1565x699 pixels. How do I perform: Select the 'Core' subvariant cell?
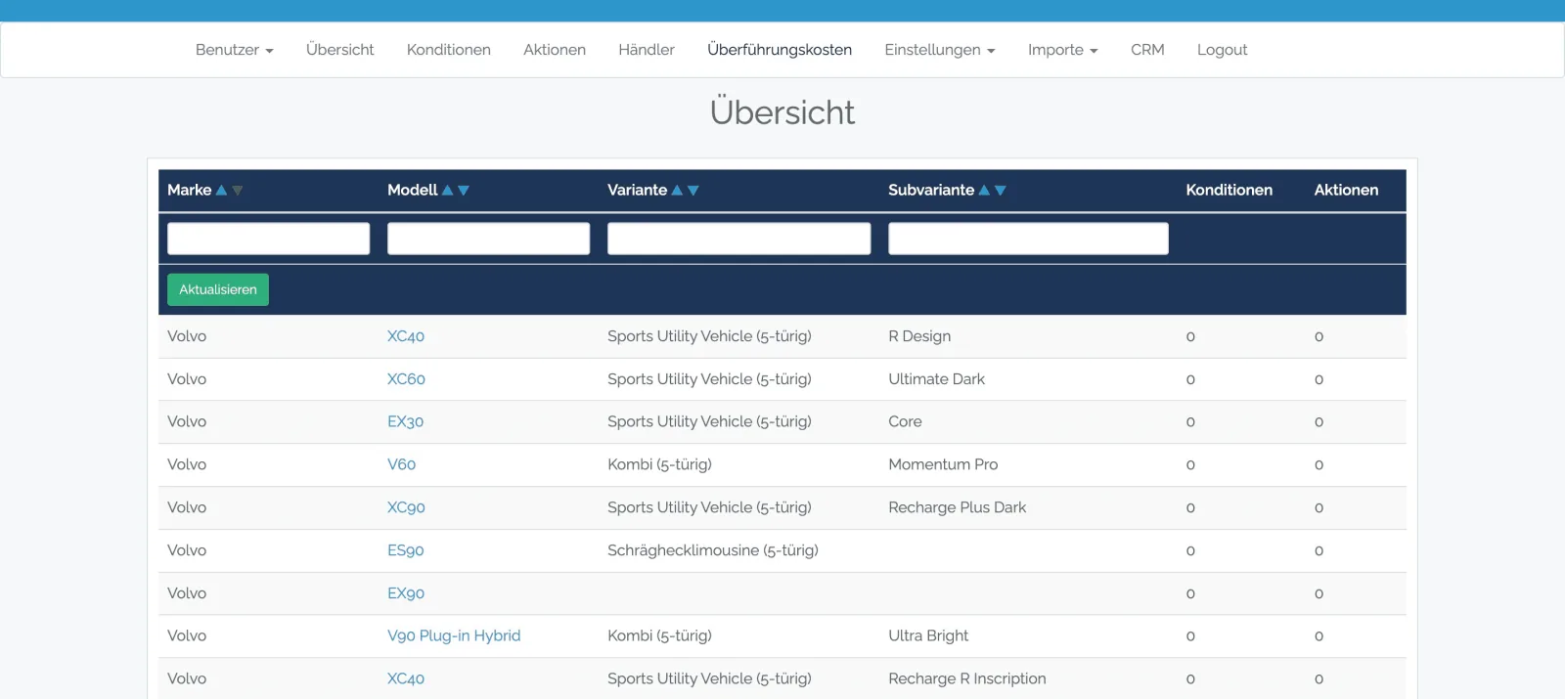(905, 422)
